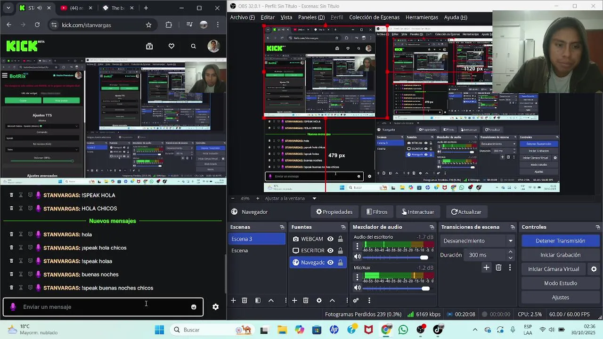603x339 pixels.
Task: Mute the Mic/Aux speaker icon
Action: [357, 288]
